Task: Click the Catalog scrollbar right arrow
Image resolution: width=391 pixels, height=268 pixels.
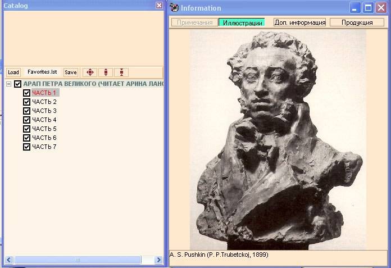Action: pos(158,260)
